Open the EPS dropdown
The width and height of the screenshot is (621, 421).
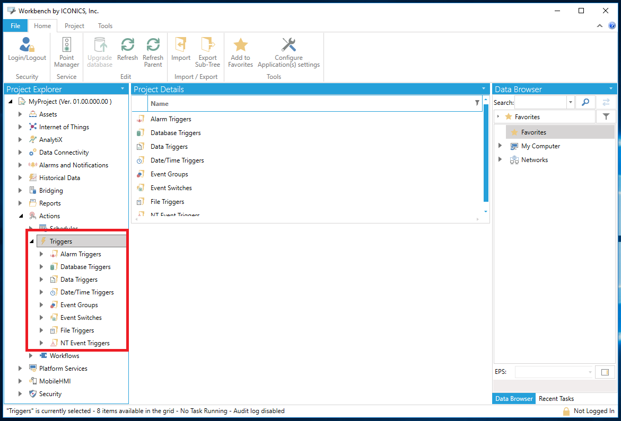point(590,372)
